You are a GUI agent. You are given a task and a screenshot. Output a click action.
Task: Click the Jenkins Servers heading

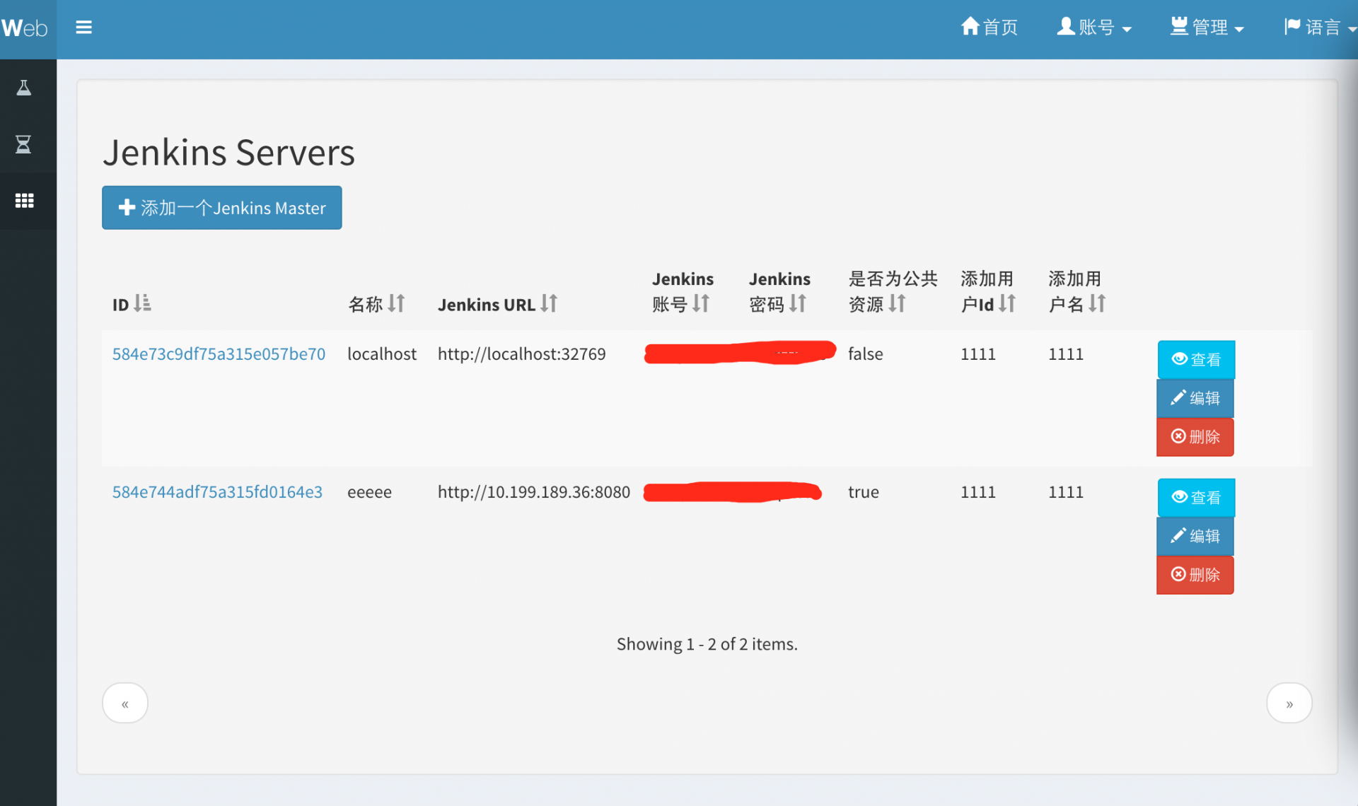click(228, 152)
